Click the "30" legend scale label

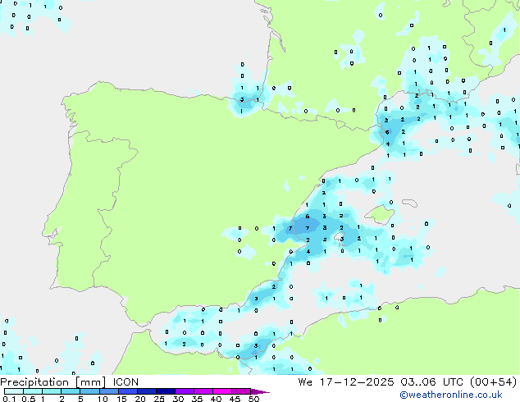(x=178, y=399)
